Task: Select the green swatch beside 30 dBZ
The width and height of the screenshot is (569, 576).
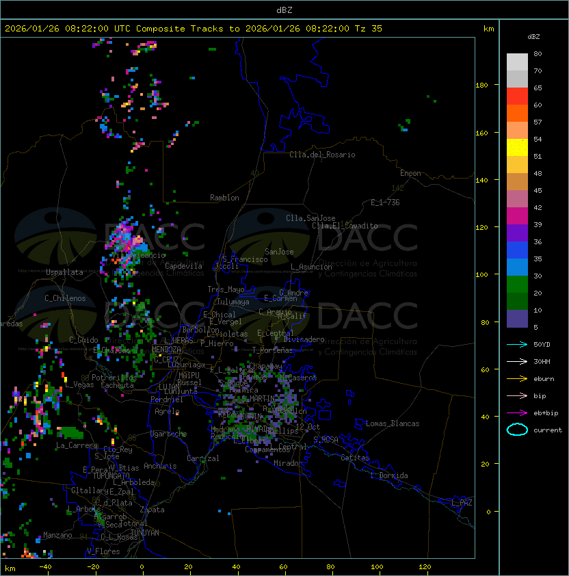Action: 517,284
